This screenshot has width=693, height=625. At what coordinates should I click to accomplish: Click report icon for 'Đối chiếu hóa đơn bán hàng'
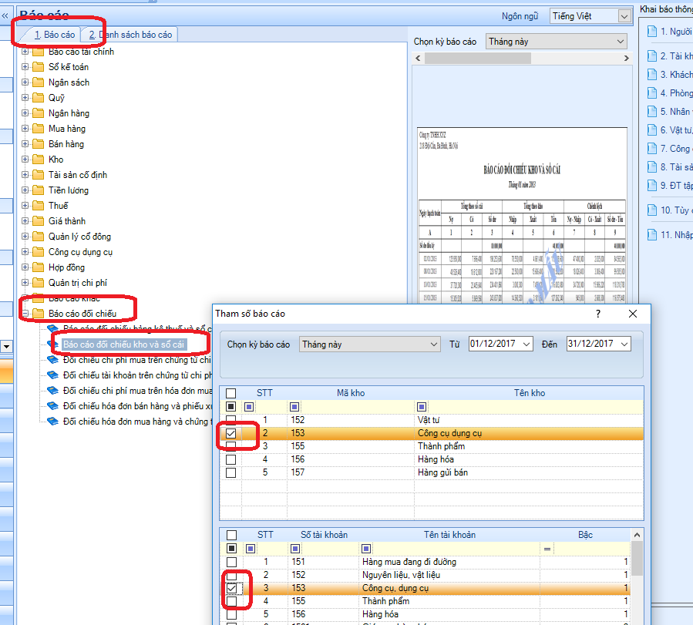(53, 406)
